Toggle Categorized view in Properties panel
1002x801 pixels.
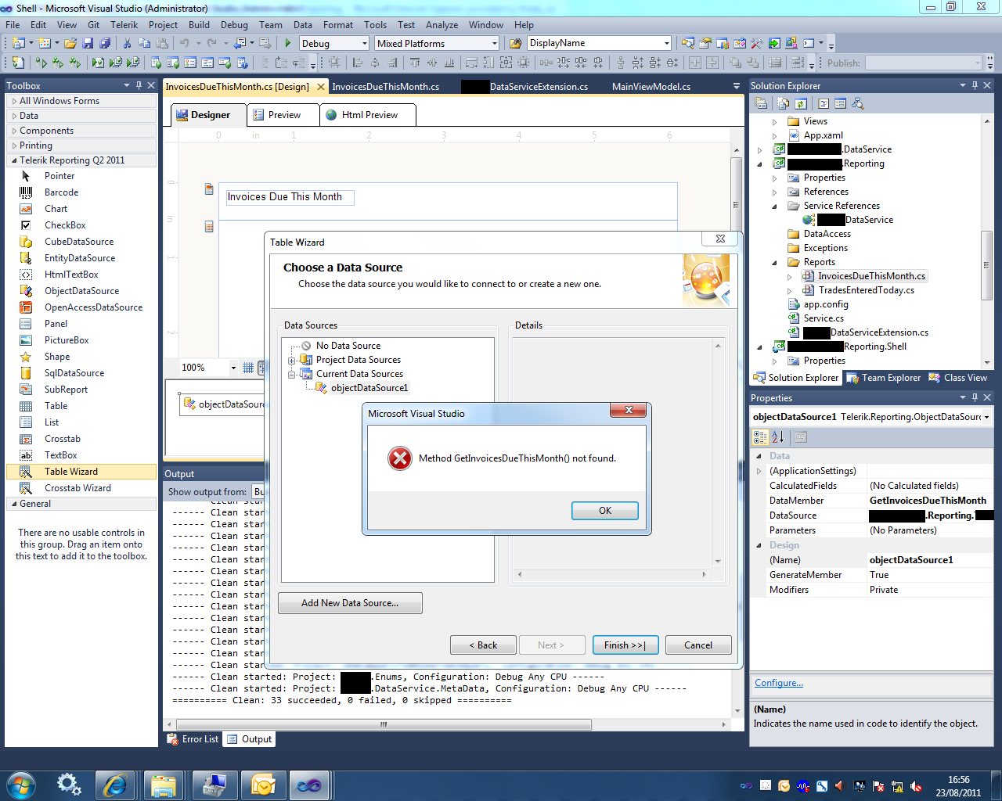point(760,437)
